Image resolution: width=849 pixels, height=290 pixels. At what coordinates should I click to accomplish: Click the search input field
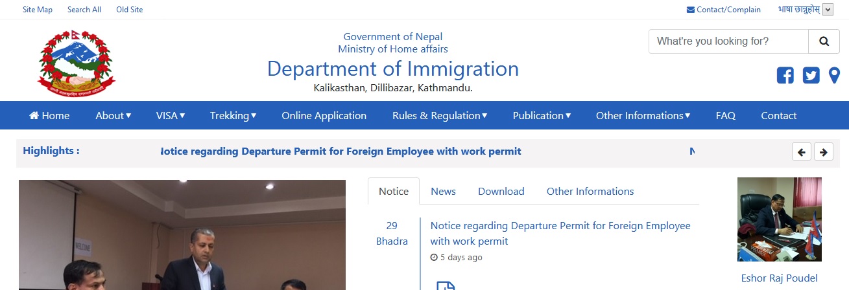click(x=728, y=41)
